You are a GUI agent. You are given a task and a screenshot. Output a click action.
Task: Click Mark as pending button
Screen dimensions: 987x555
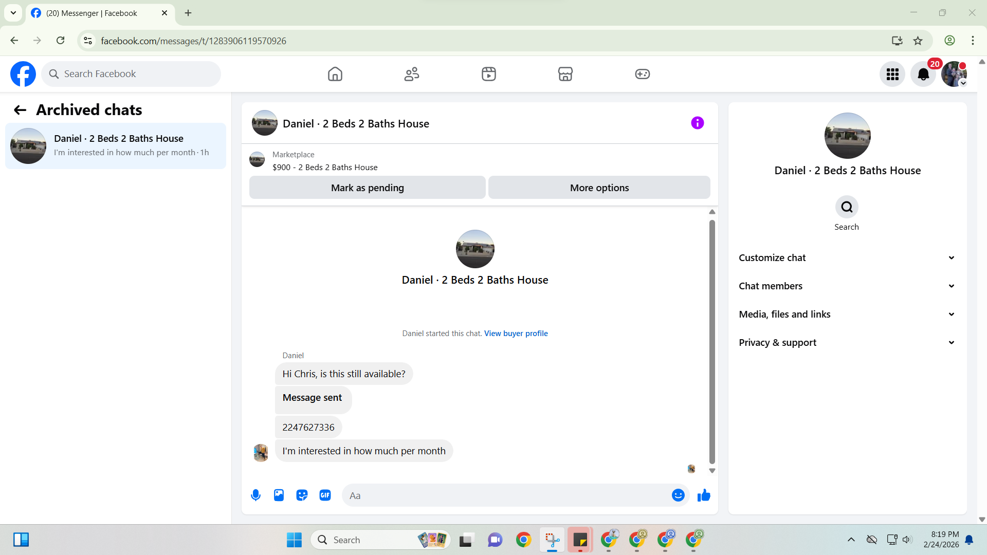[x=367, y=188]
